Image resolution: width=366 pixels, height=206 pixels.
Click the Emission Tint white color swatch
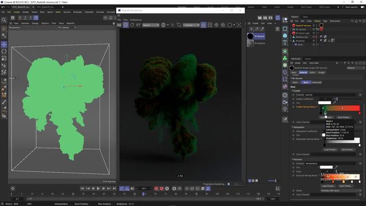coord(327,167)
